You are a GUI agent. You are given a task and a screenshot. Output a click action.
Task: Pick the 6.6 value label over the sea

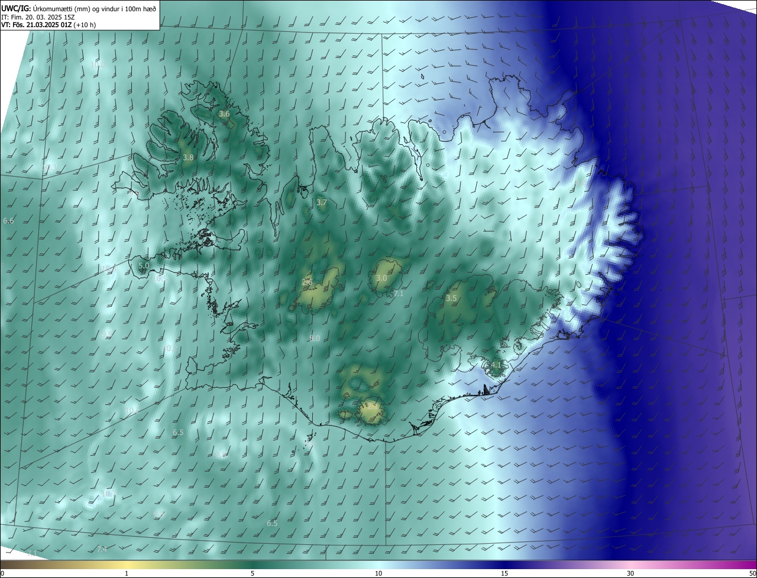8,221
